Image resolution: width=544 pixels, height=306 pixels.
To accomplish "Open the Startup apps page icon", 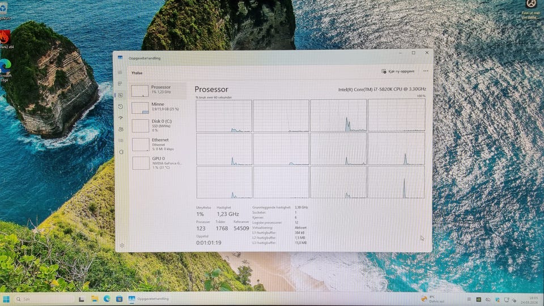I will [121, 118].
